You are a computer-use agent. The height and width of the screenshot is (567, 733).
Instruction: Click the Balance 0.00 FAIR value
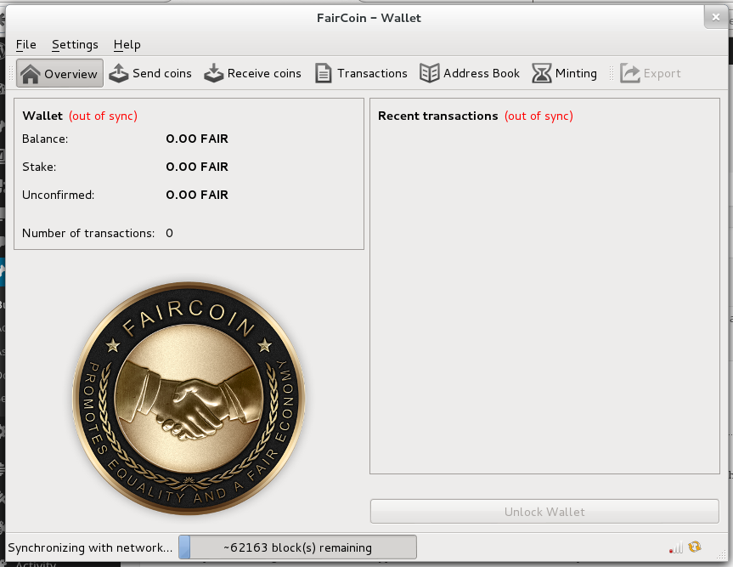coord(197,139)
